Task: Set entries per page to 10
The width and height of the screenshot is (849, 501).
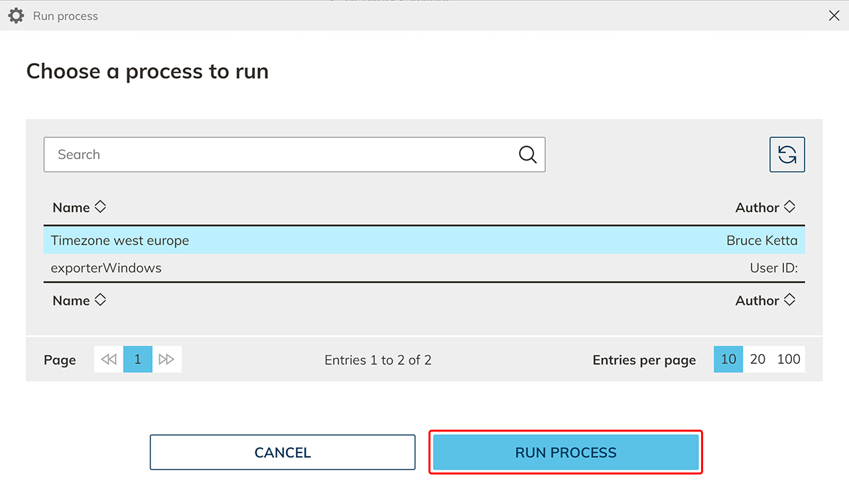Action: [728, 359]
